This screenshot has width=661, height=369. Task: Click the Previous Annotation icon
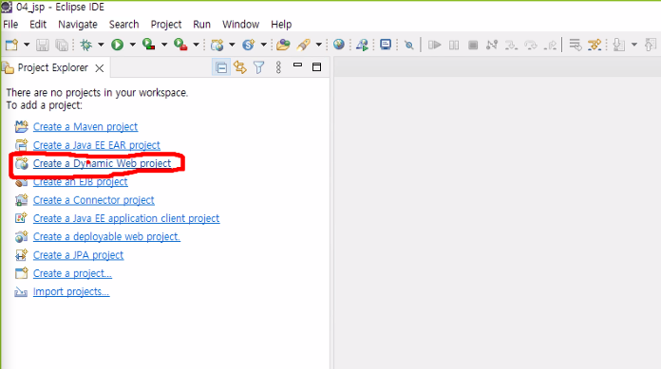[651, 45]
